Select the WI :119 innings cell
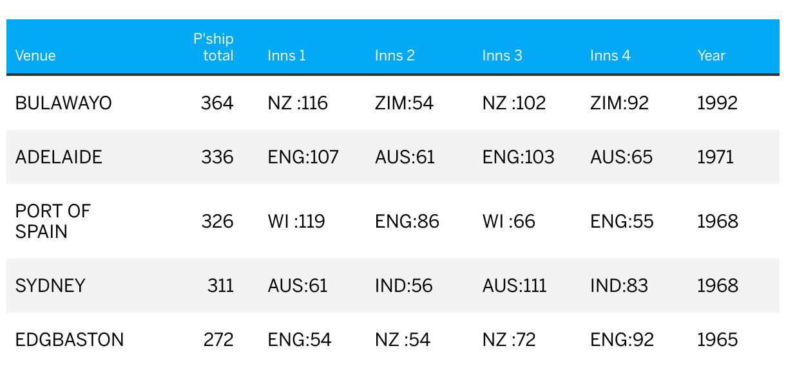 pos(296,221)
